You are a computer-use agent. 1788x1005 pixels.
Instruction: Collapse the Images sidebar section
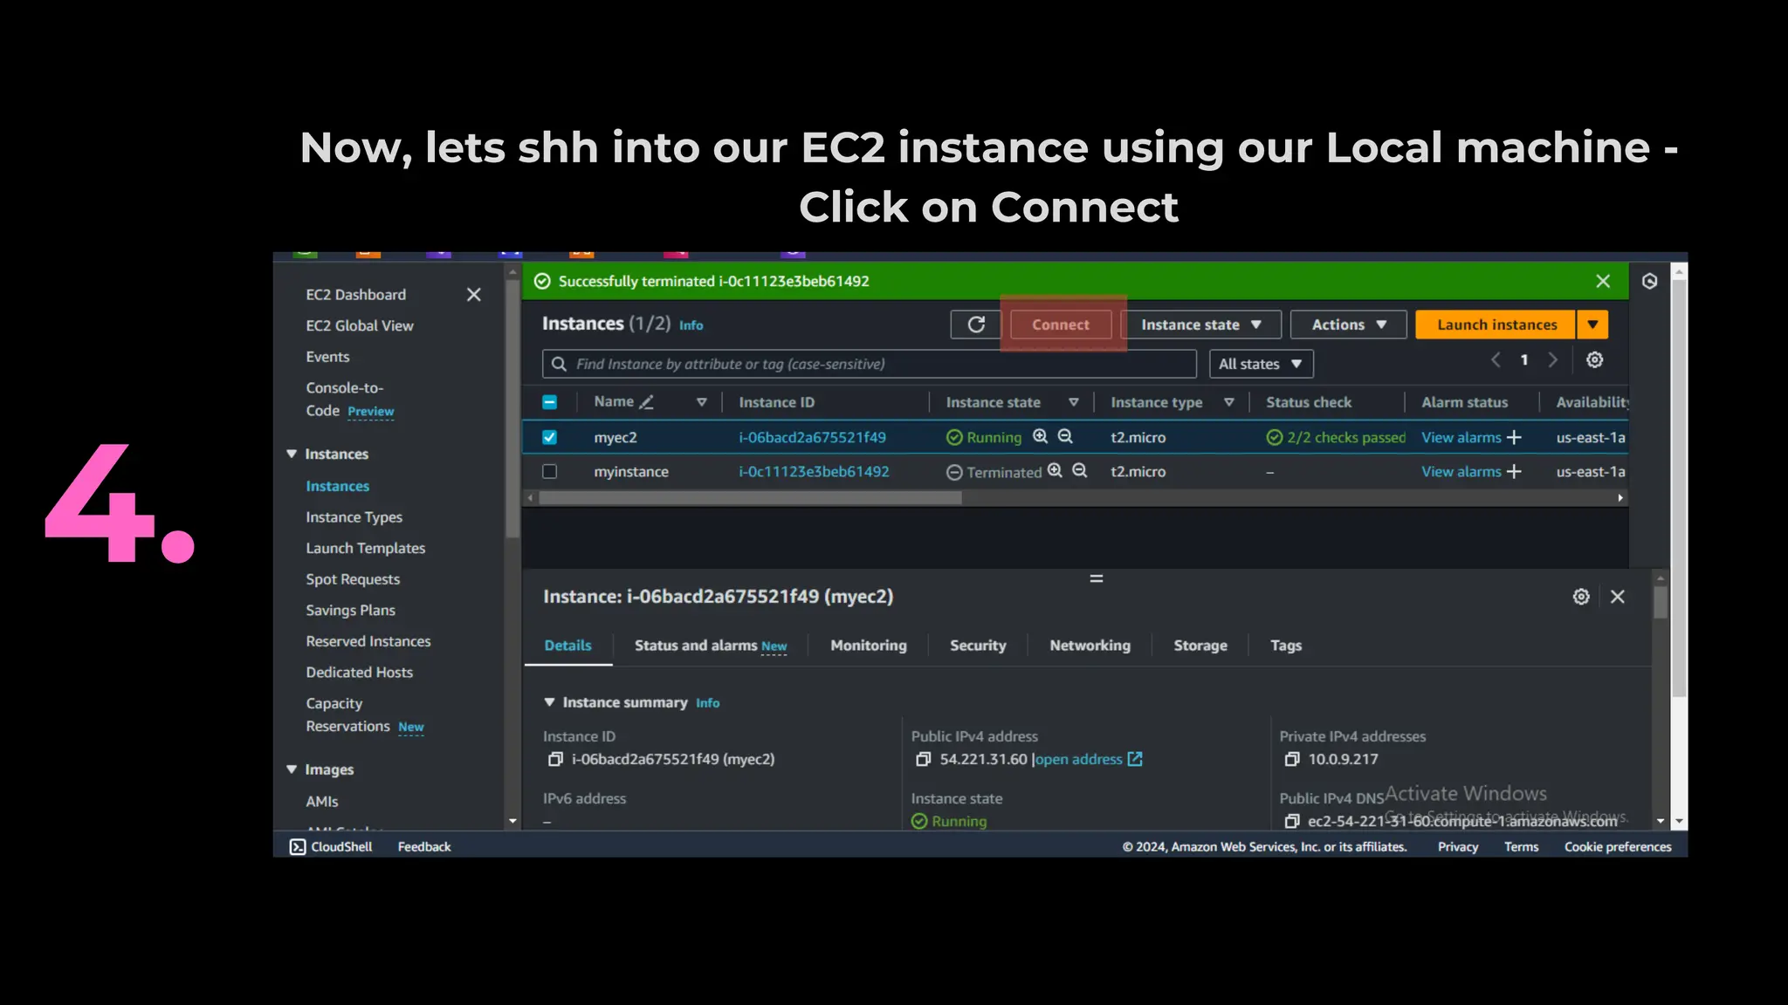[292, 769]
